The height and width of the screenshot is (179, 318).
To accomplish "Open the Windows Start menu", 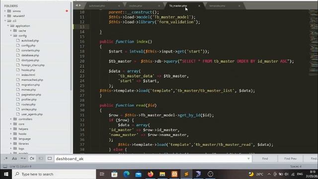I will click(x=6, y=174).
